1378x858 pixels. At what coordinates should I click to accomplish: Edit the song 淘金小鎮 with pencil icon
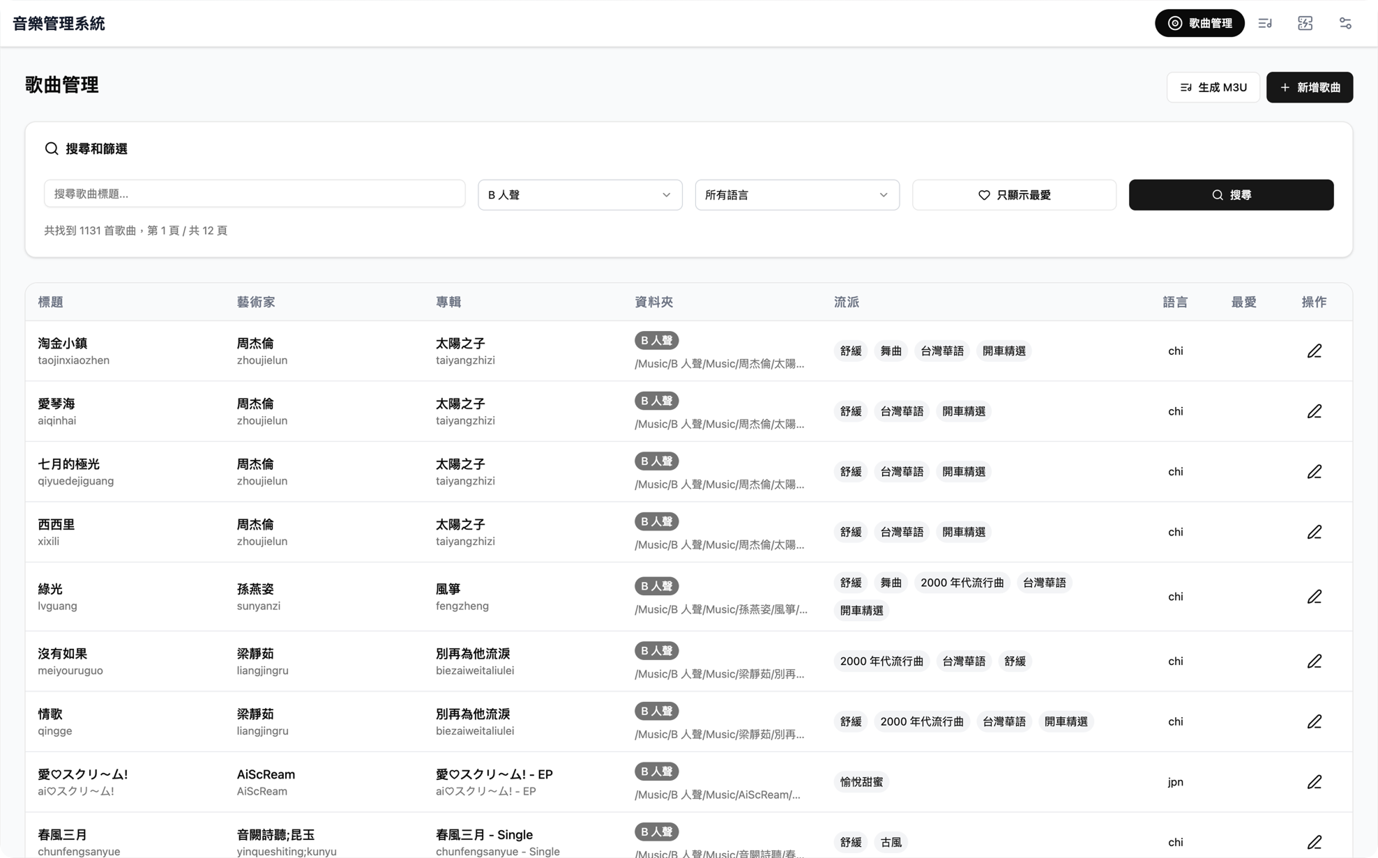1314,351
